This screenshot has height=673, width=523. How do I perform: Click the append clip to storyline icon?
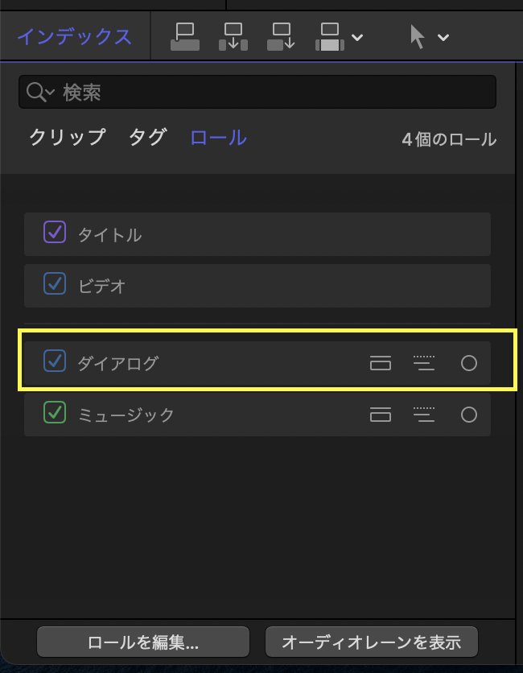[282, 37]
